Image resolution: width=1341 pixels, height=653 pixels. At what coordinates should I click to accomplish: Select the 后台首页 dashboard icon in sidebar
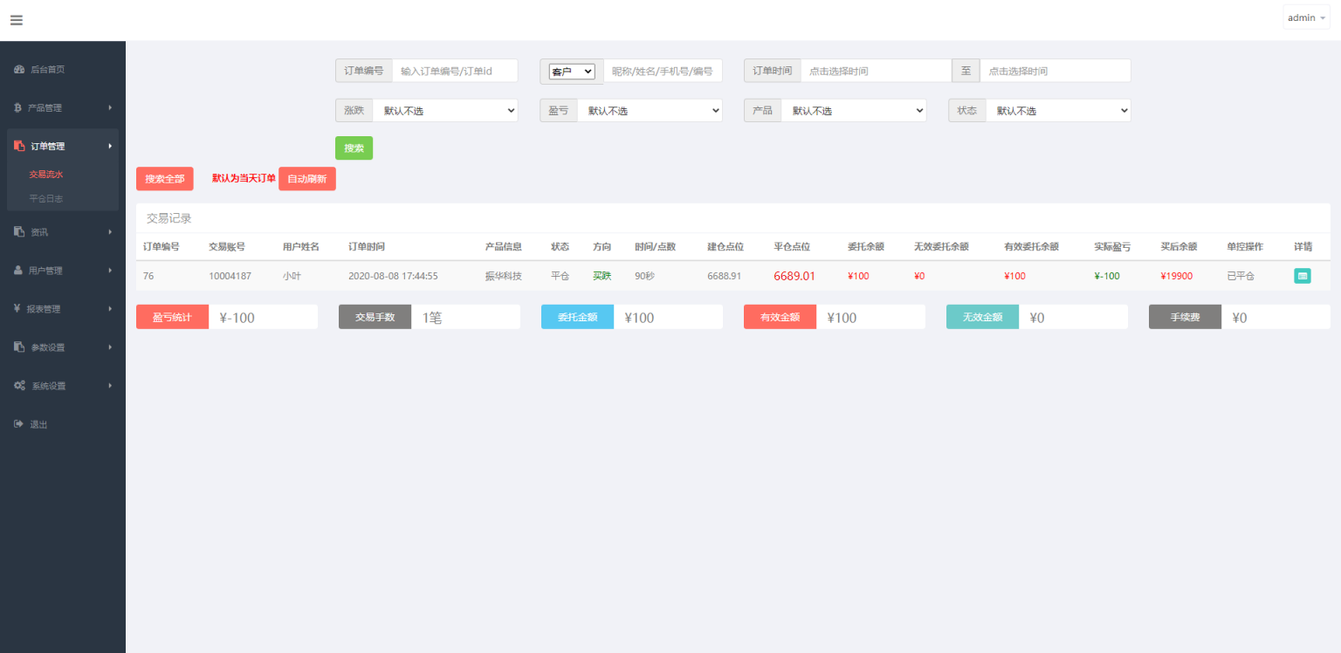tap(20, 69)
